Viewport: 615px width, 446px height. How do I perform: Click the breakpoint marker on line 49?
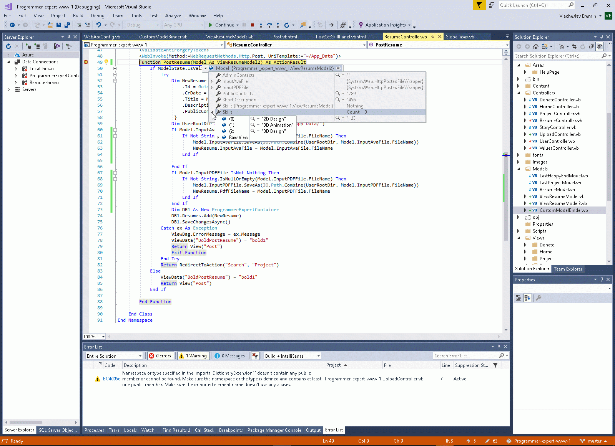(x=86, y=62)
